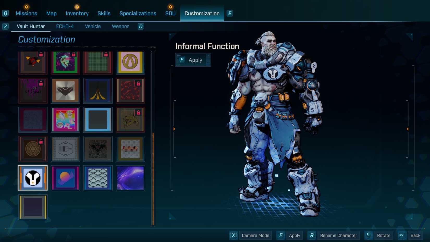The image size is (430, 242).
Task: Click the right orange rotate arrow marker
Action: point(407,129)
